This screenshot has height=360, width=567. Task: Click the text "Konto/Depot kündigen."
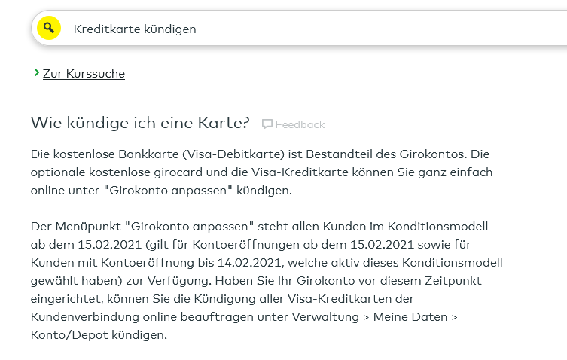pos(99,334)
